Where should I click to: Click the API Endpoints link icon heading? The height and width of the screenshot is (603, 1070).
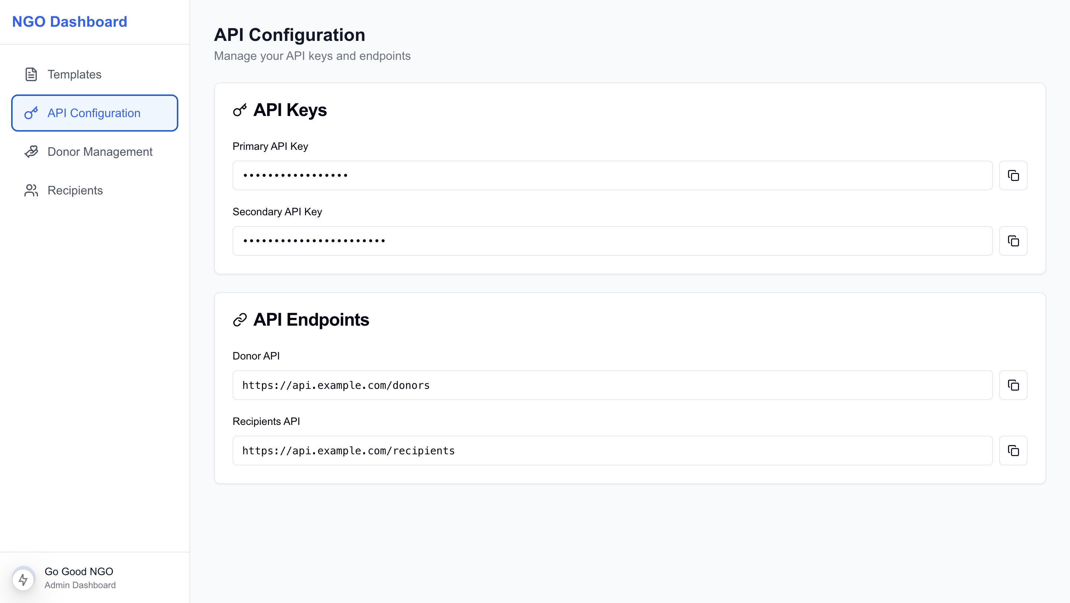[240, 320]
